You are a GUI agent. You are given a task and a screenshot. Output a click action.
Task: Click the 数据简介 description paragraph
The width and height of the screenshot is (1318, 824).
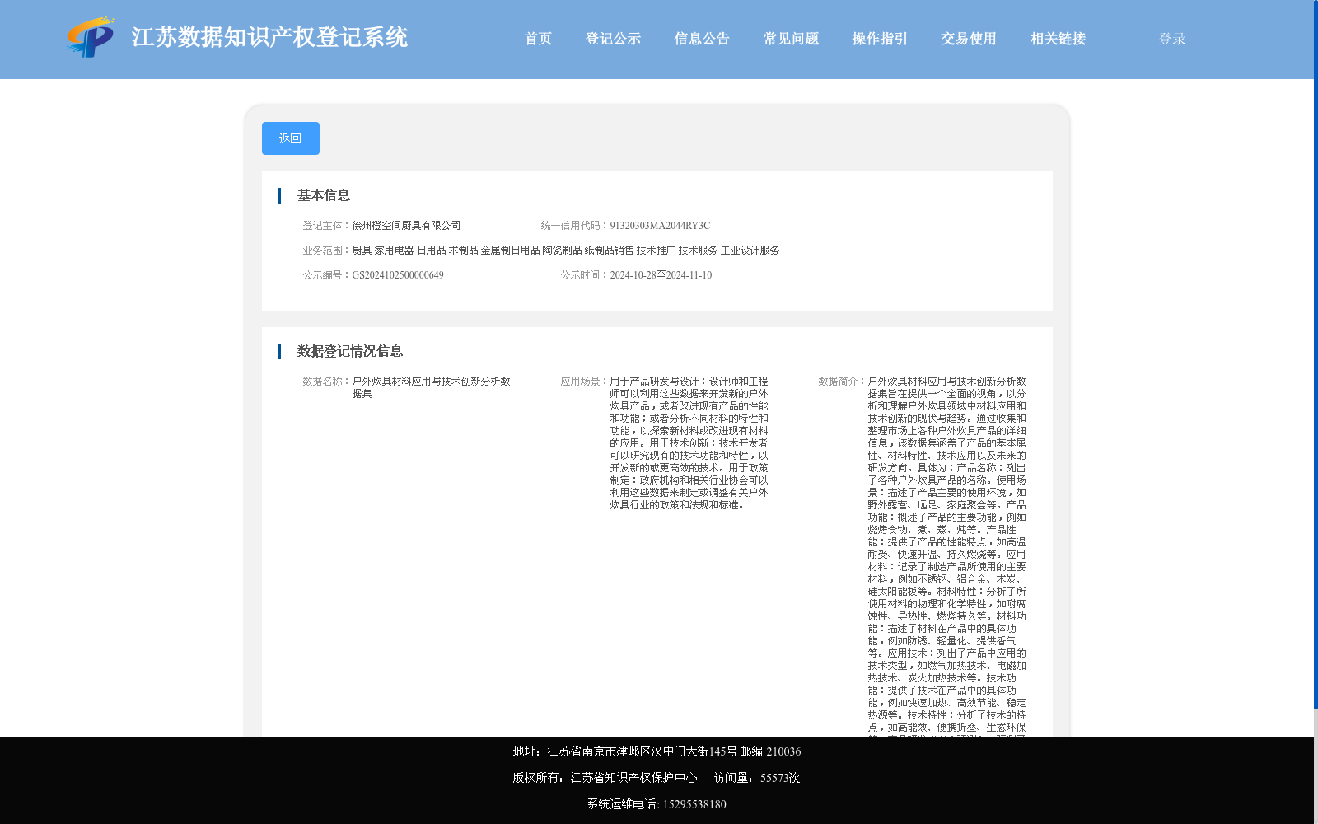(946, 555)
